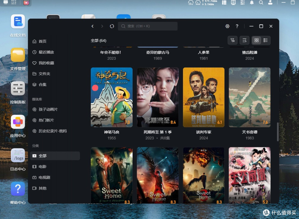Click the 谈判专家 title text
Image resolution: width=299 pixels, height=219 pixels.
(204, 132)
